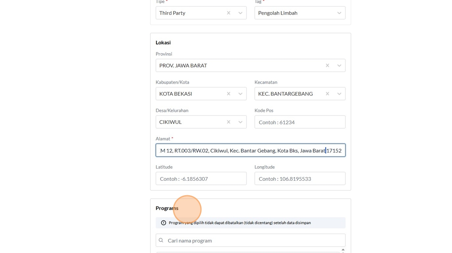Clear the CIKIWUL selection

228,122
